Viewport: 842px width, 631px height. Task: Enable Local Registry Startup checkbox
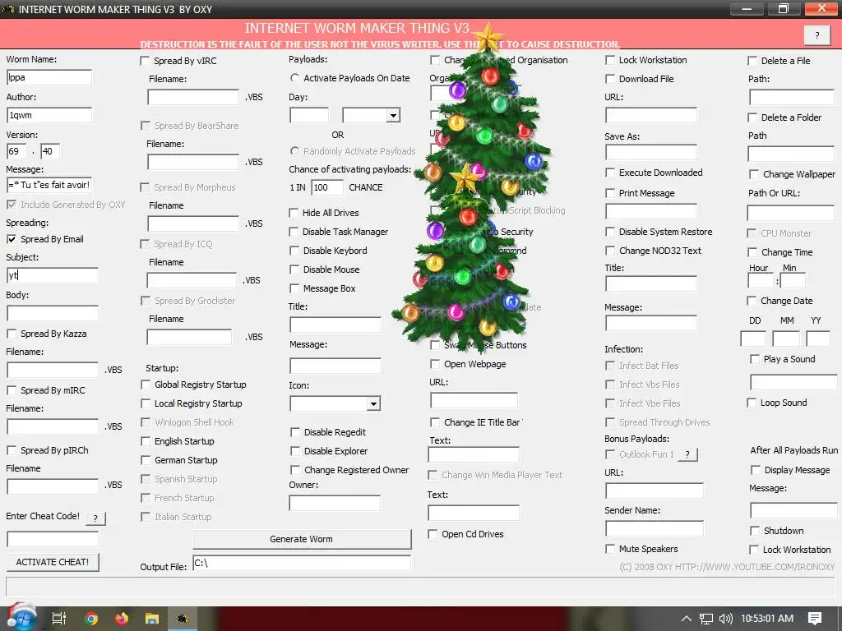(146, 403)
